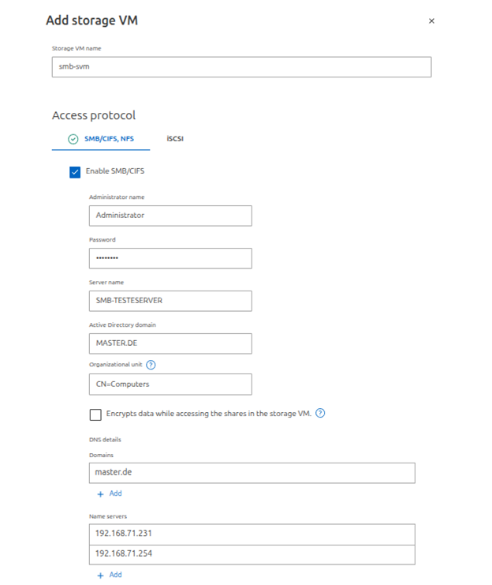Screen dimensions: 492x585
Task: Edit the CN=Computers organizational unit field
Action: [x=170, y=384]
